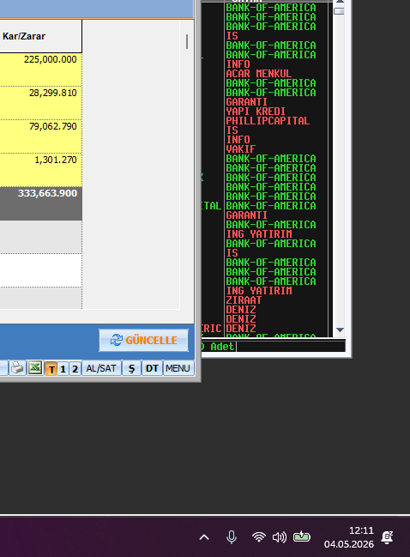Select the YAPI KREDI row

tap(256, 112)
